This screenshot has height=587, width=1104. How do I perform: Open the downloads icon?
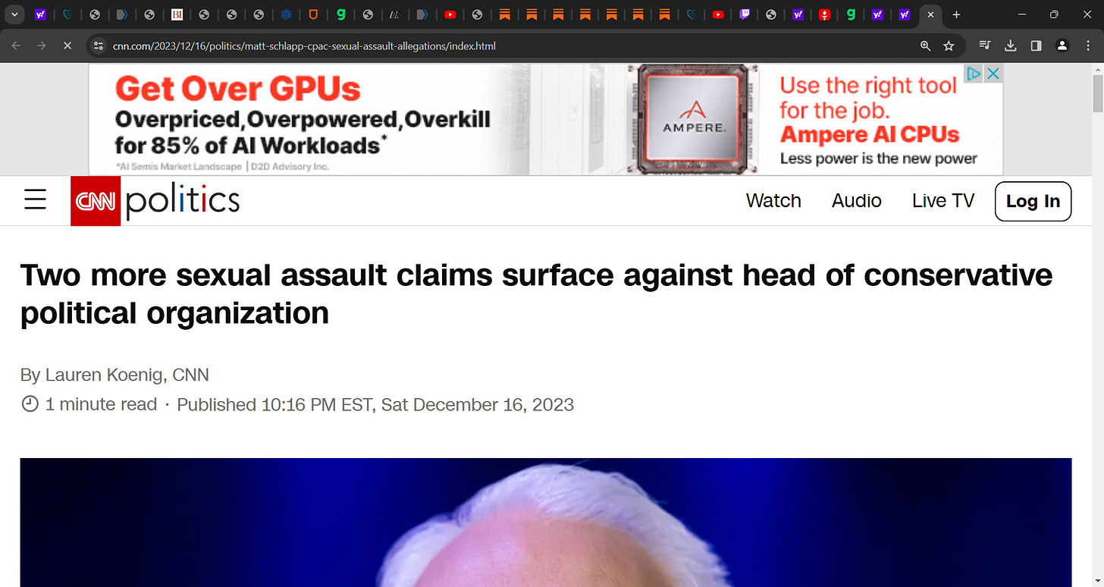[1011, 46]
